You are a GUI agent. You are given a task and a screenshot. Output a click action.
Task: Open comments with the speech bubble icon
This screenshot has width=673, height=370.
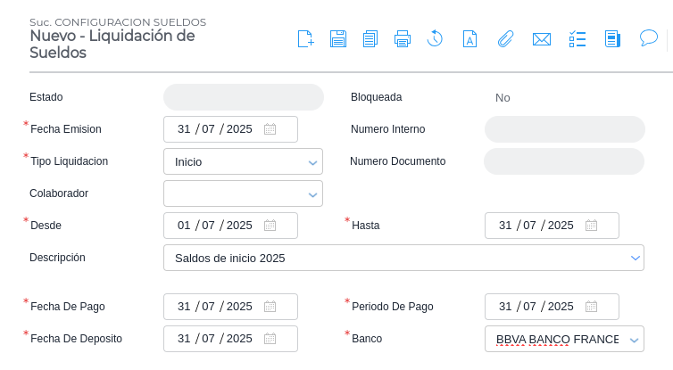point(649,38)
